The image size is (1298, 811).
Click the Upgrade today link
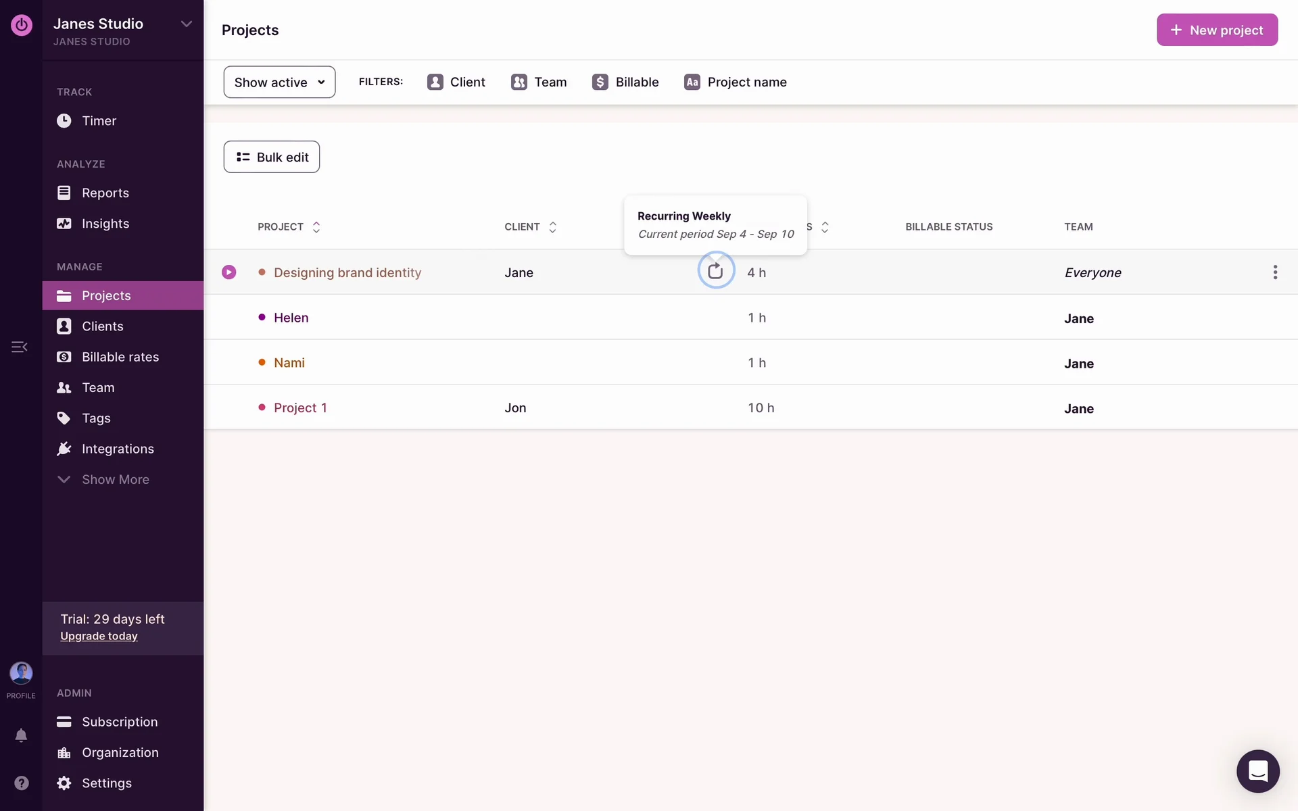[99, 636]
